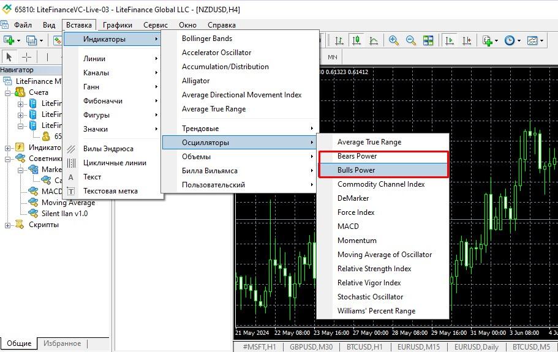Click the Zoom In magnifier icon
The image size is (558, 352).
tap(394, 40)
